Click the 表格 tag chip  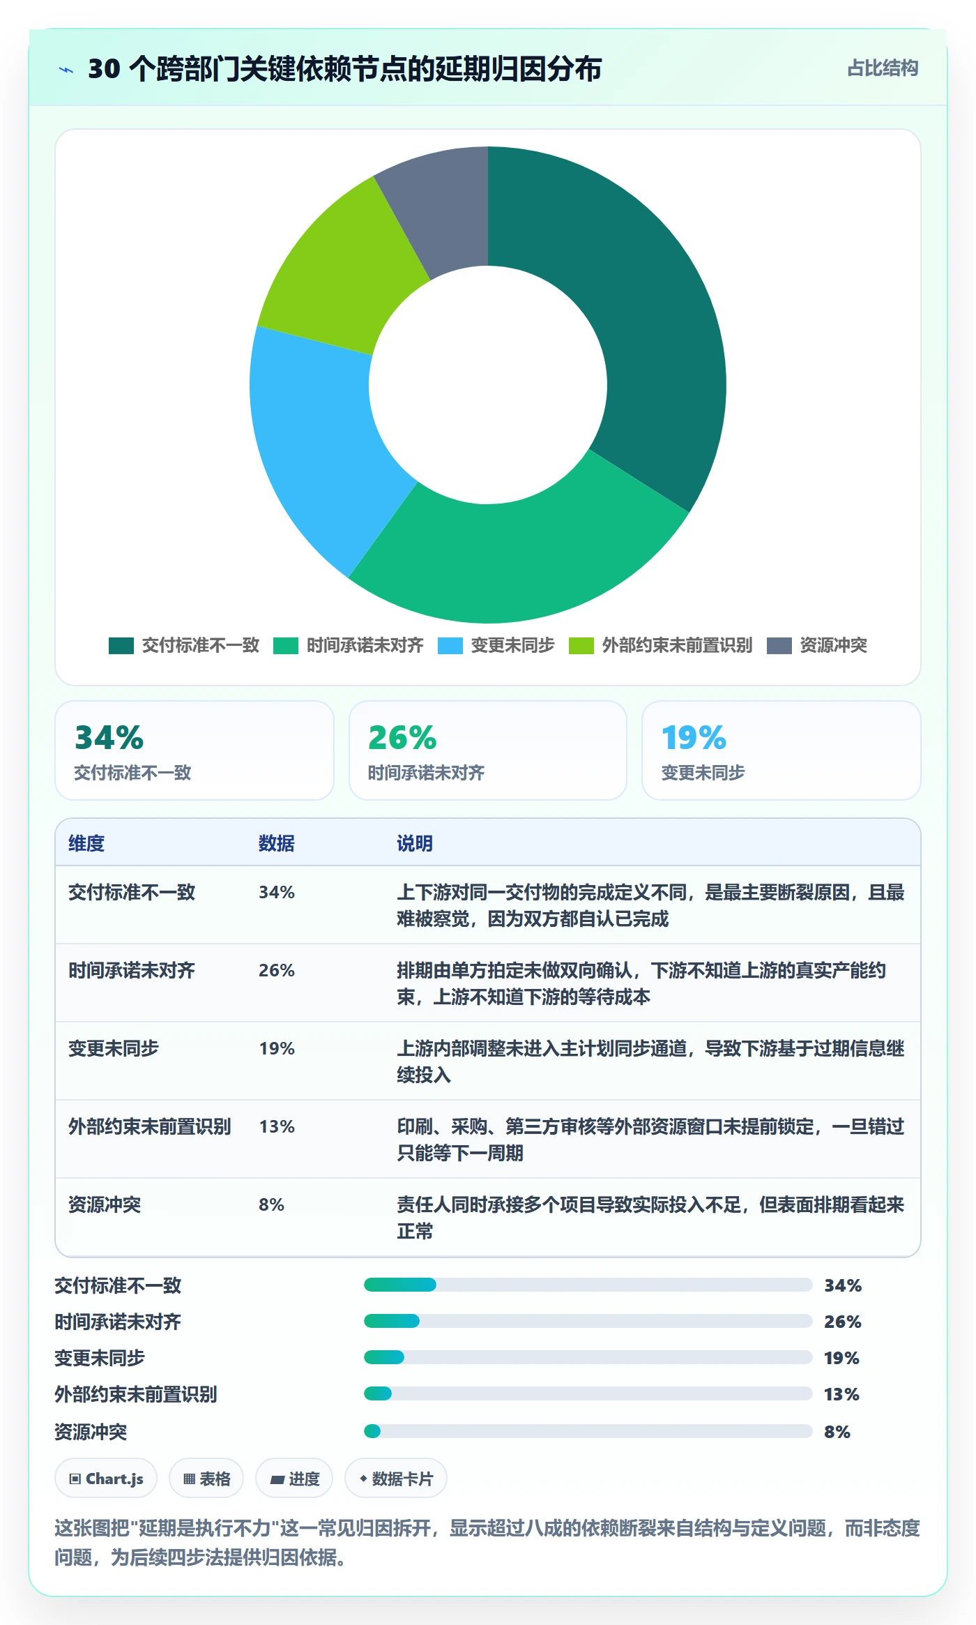click(x=206, y=1478)
